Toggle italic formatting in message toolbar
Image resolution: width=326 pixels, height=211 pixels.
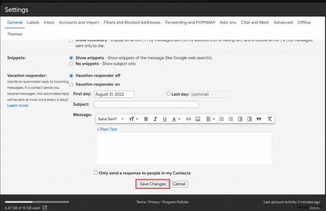tap(155, 119)
